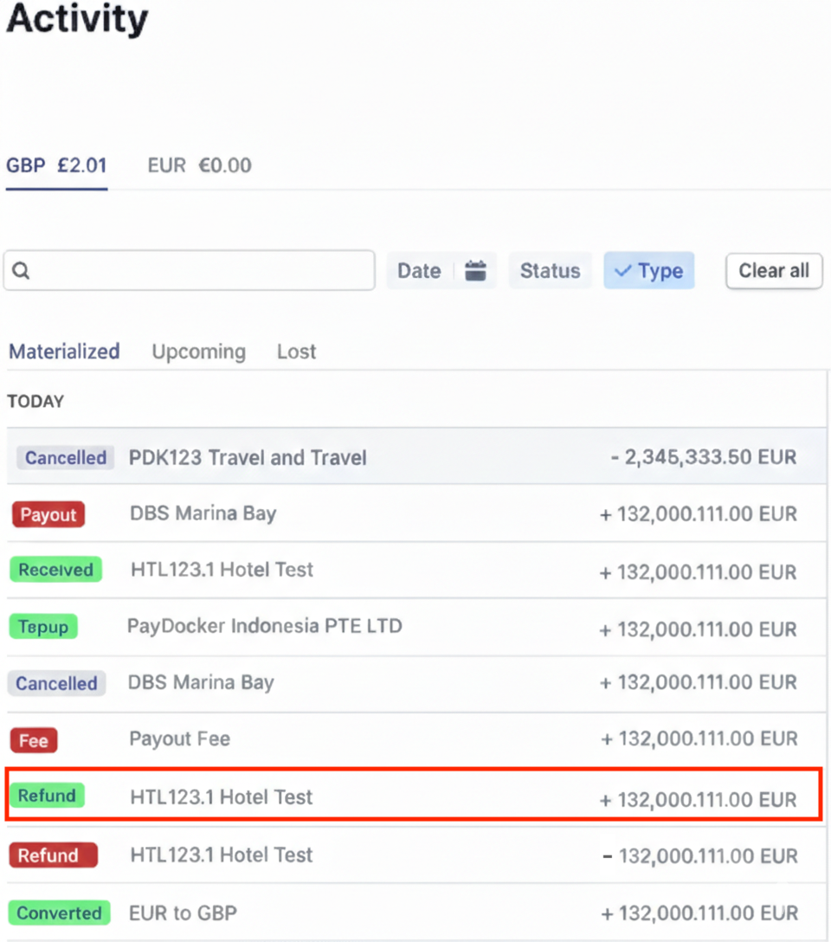Select the Materialized tab
This screenshot has width=831, height=942.
coord(64,352)
